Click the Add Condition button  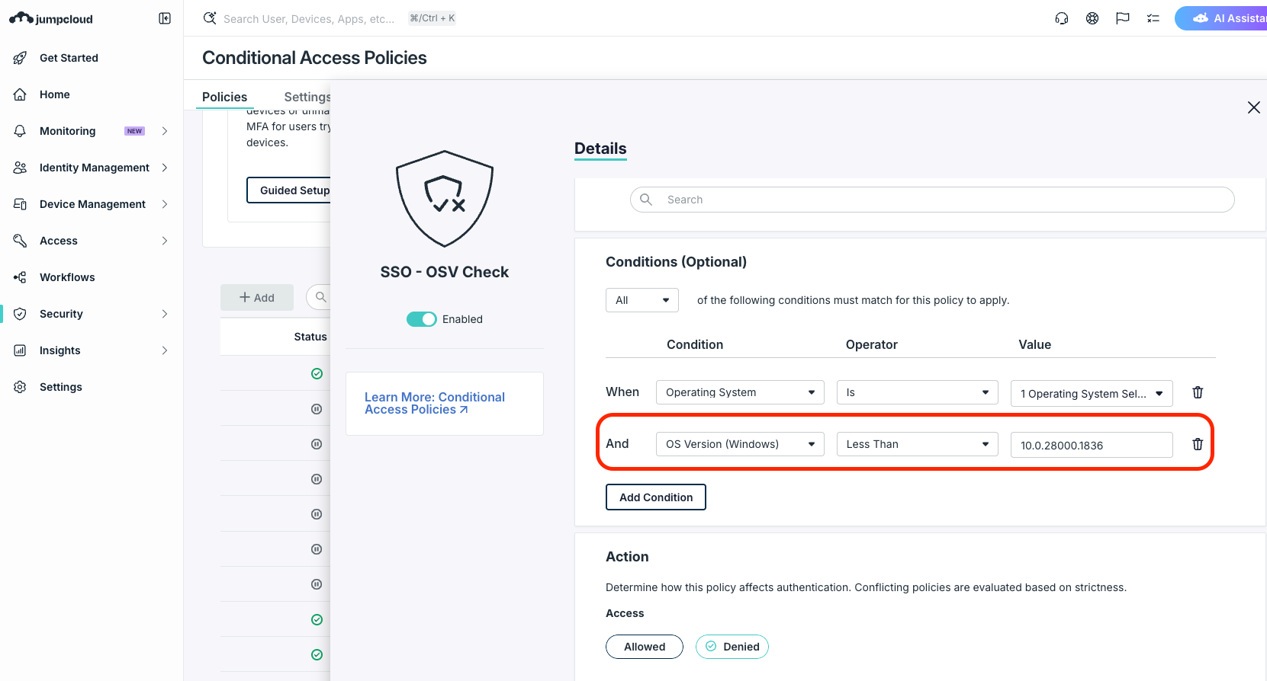[656, 497]
